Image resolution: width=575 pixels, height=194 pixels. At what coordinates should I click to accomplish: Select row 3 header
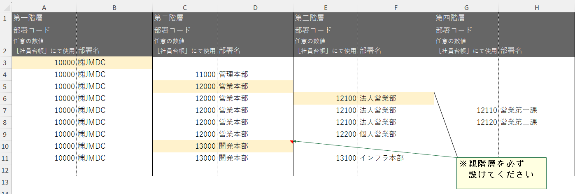click(x=6, y=63)
